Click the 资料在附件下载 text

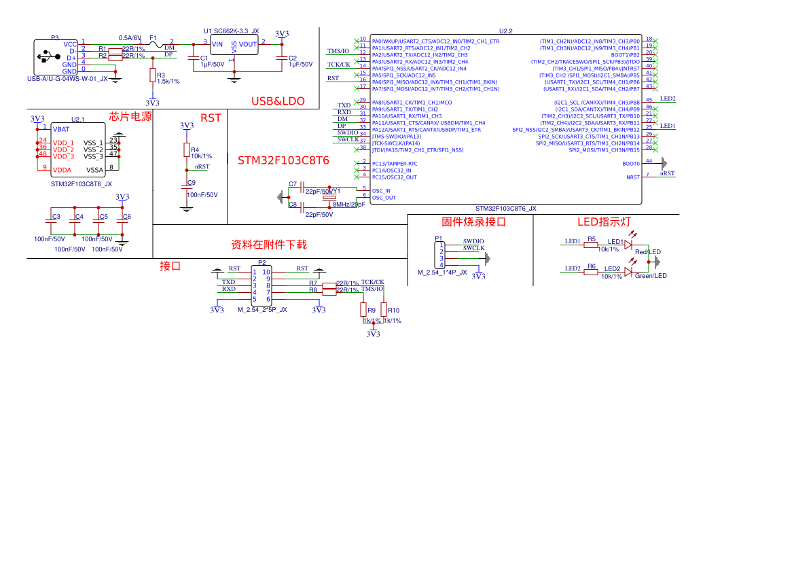coord(269,245)
